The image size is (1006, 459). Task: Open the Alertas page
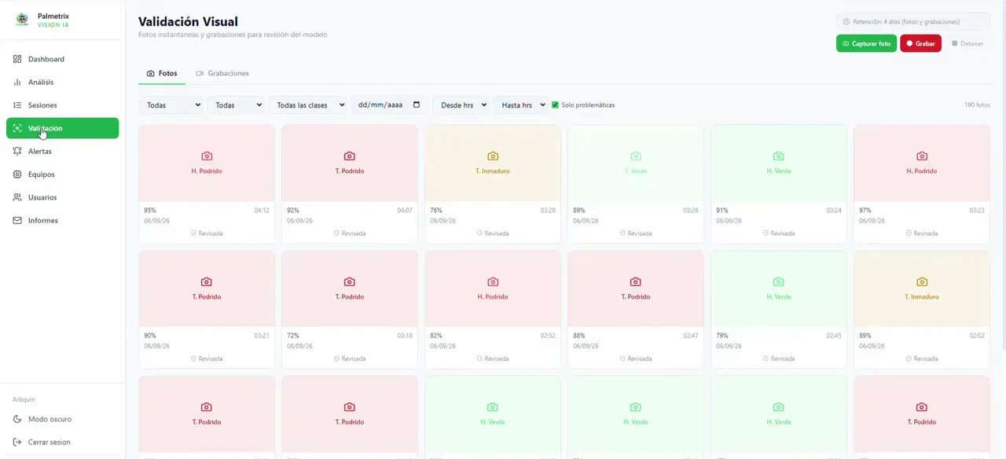click(x=62, y=151)
